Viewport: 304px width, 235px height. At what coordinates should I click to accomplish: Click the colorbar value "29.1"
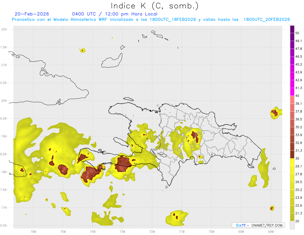point(299,166)
